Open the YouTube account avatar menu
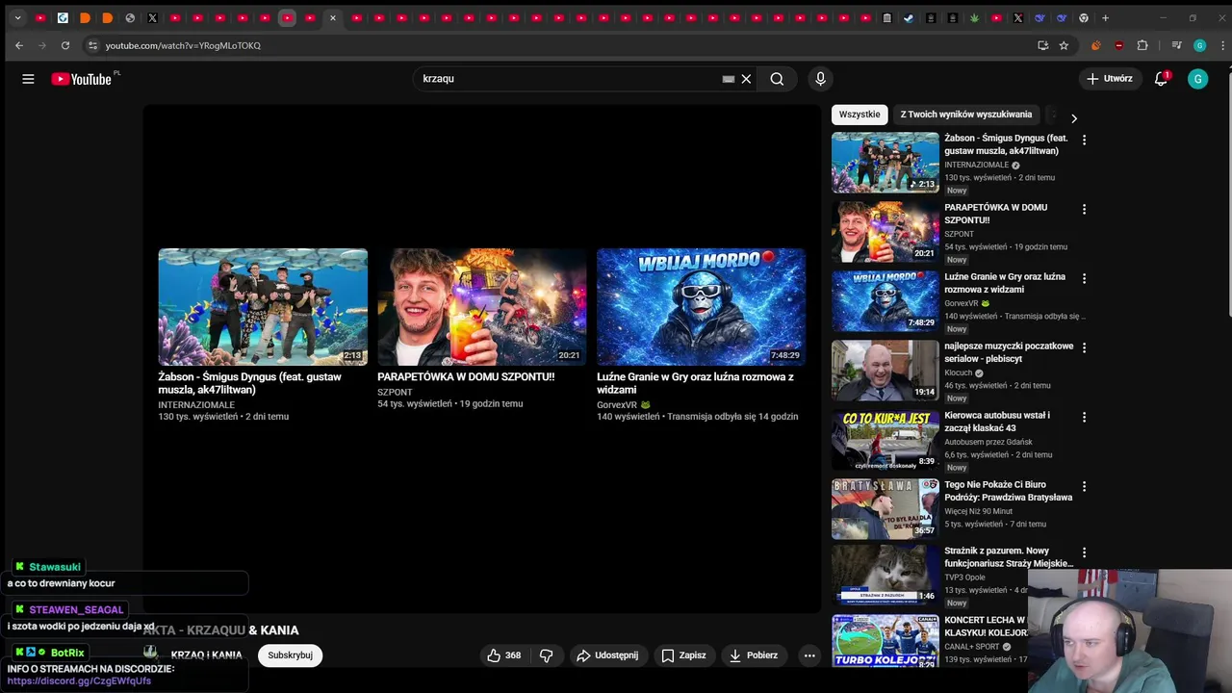Image resolution: width=1232 pixels, height=693 pixels. (1198, 79)
